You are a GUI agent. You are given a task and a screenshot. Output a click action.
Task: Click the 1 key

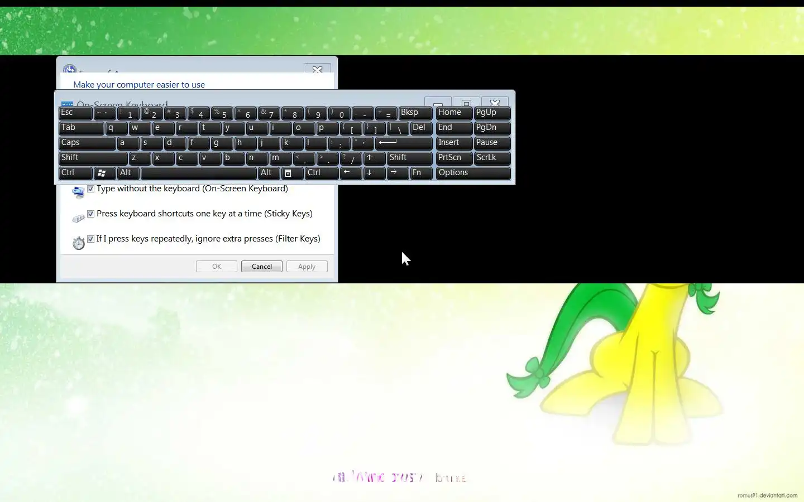[128, 113]
